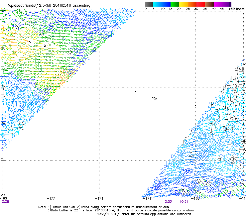Click the '-171' longitude axis label
Screen dimensions: 246x216
click(147, 198)
